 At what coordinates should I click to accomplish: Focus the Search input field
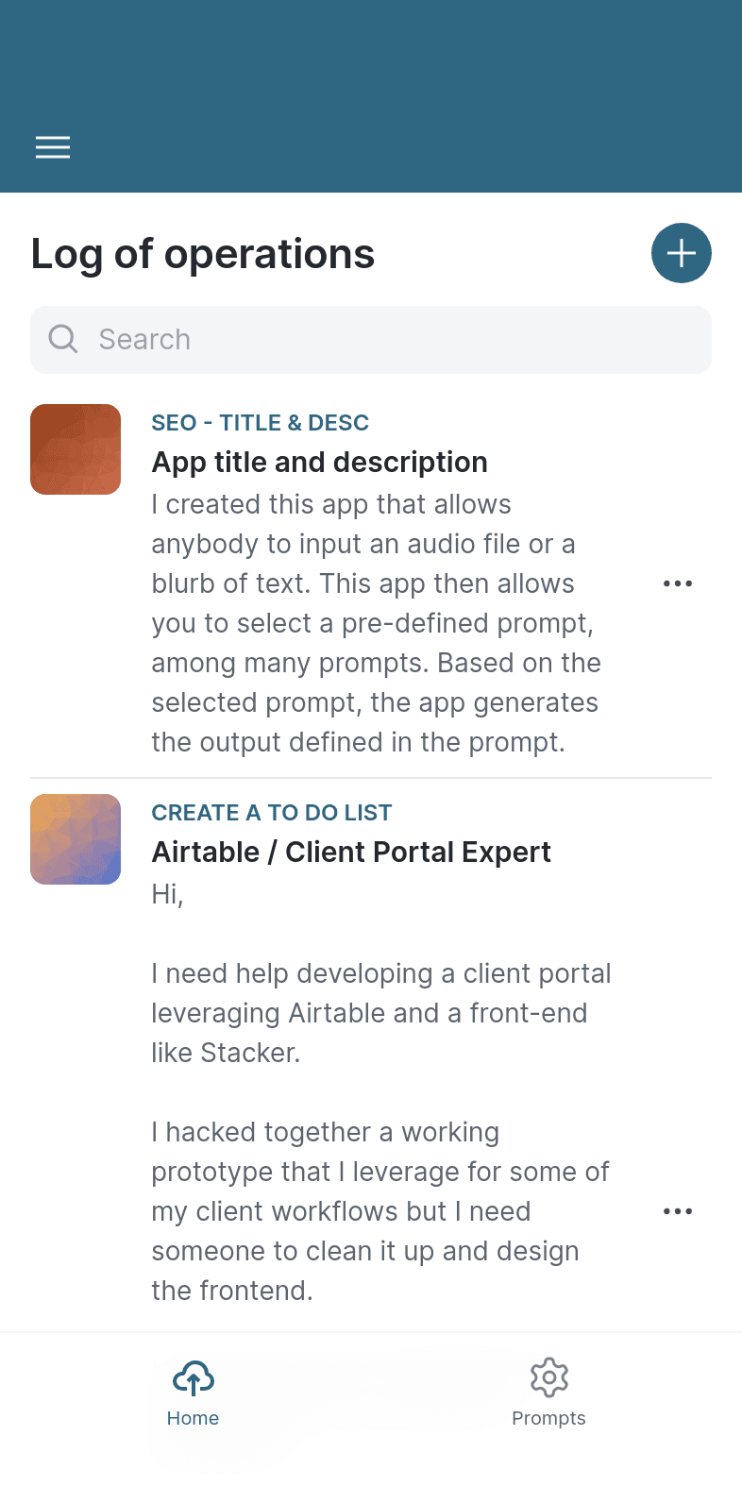tap(371, 340)
